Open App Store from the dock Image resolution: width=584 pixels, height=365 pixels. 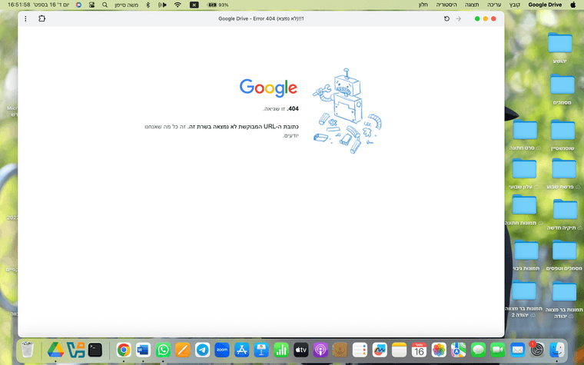pyautogui.click(x=242, y=350)
